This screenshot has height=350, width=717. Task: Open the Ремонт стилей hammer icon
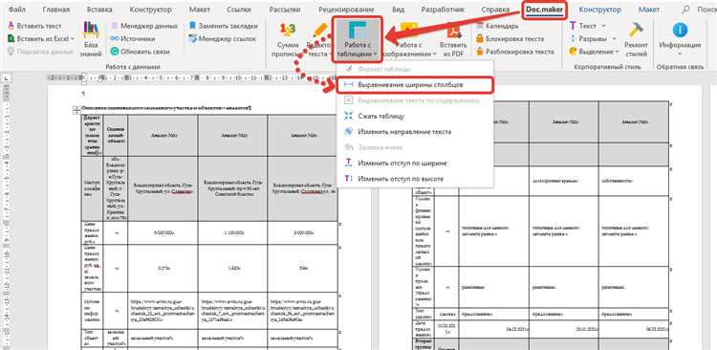coord(636,31)
